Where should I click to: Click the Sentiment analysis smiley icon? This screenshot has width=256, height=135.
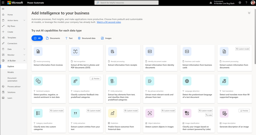click(38, 81)
